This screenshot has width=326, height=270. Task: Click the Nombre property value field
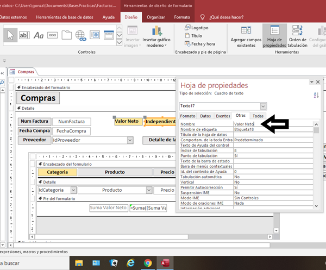point(272,124)
